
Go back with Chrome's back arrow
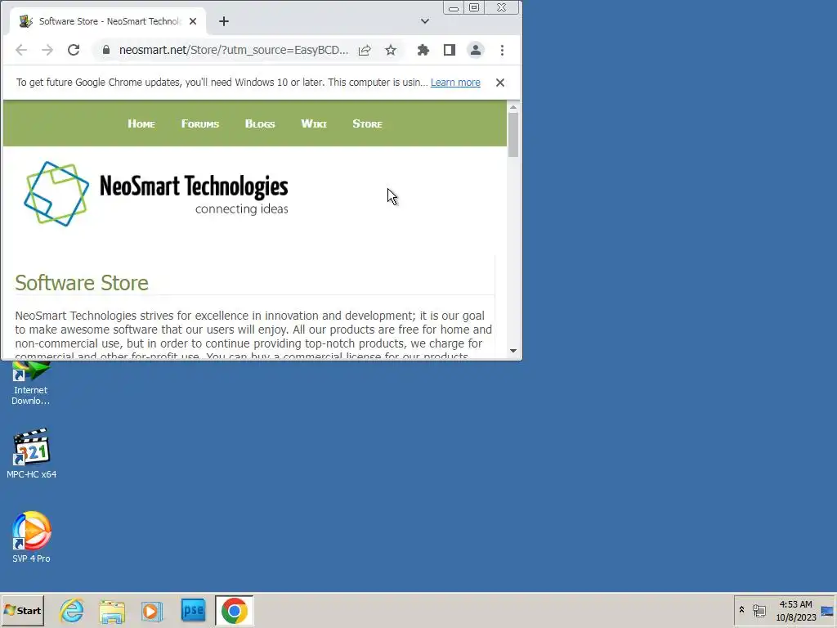click(21, 50)
